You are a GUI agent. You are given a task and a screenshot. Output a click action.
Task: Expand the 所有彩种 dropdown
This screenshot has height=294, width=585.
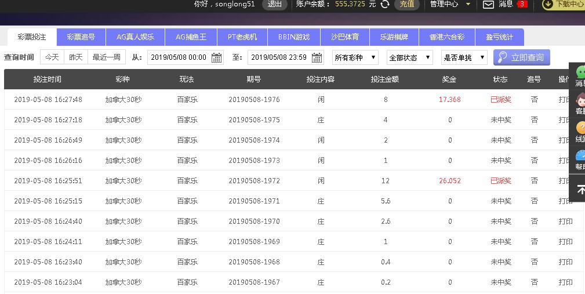coord(355,57)
